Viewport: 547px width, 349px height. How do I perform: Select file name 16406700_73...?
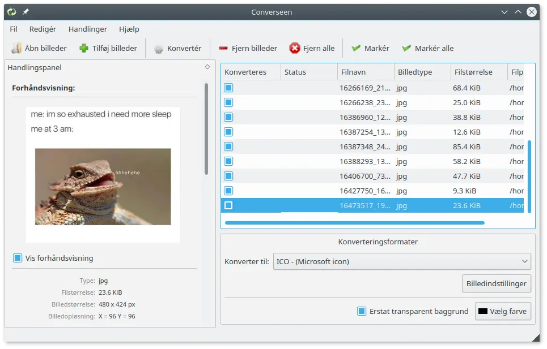pyautogui.click(x=365, y=176)
